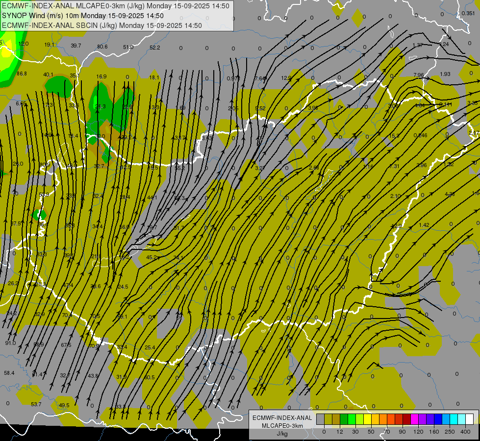Click the map value '7.96'
Screen dimensions: 480x441
(x=419, y=75)
